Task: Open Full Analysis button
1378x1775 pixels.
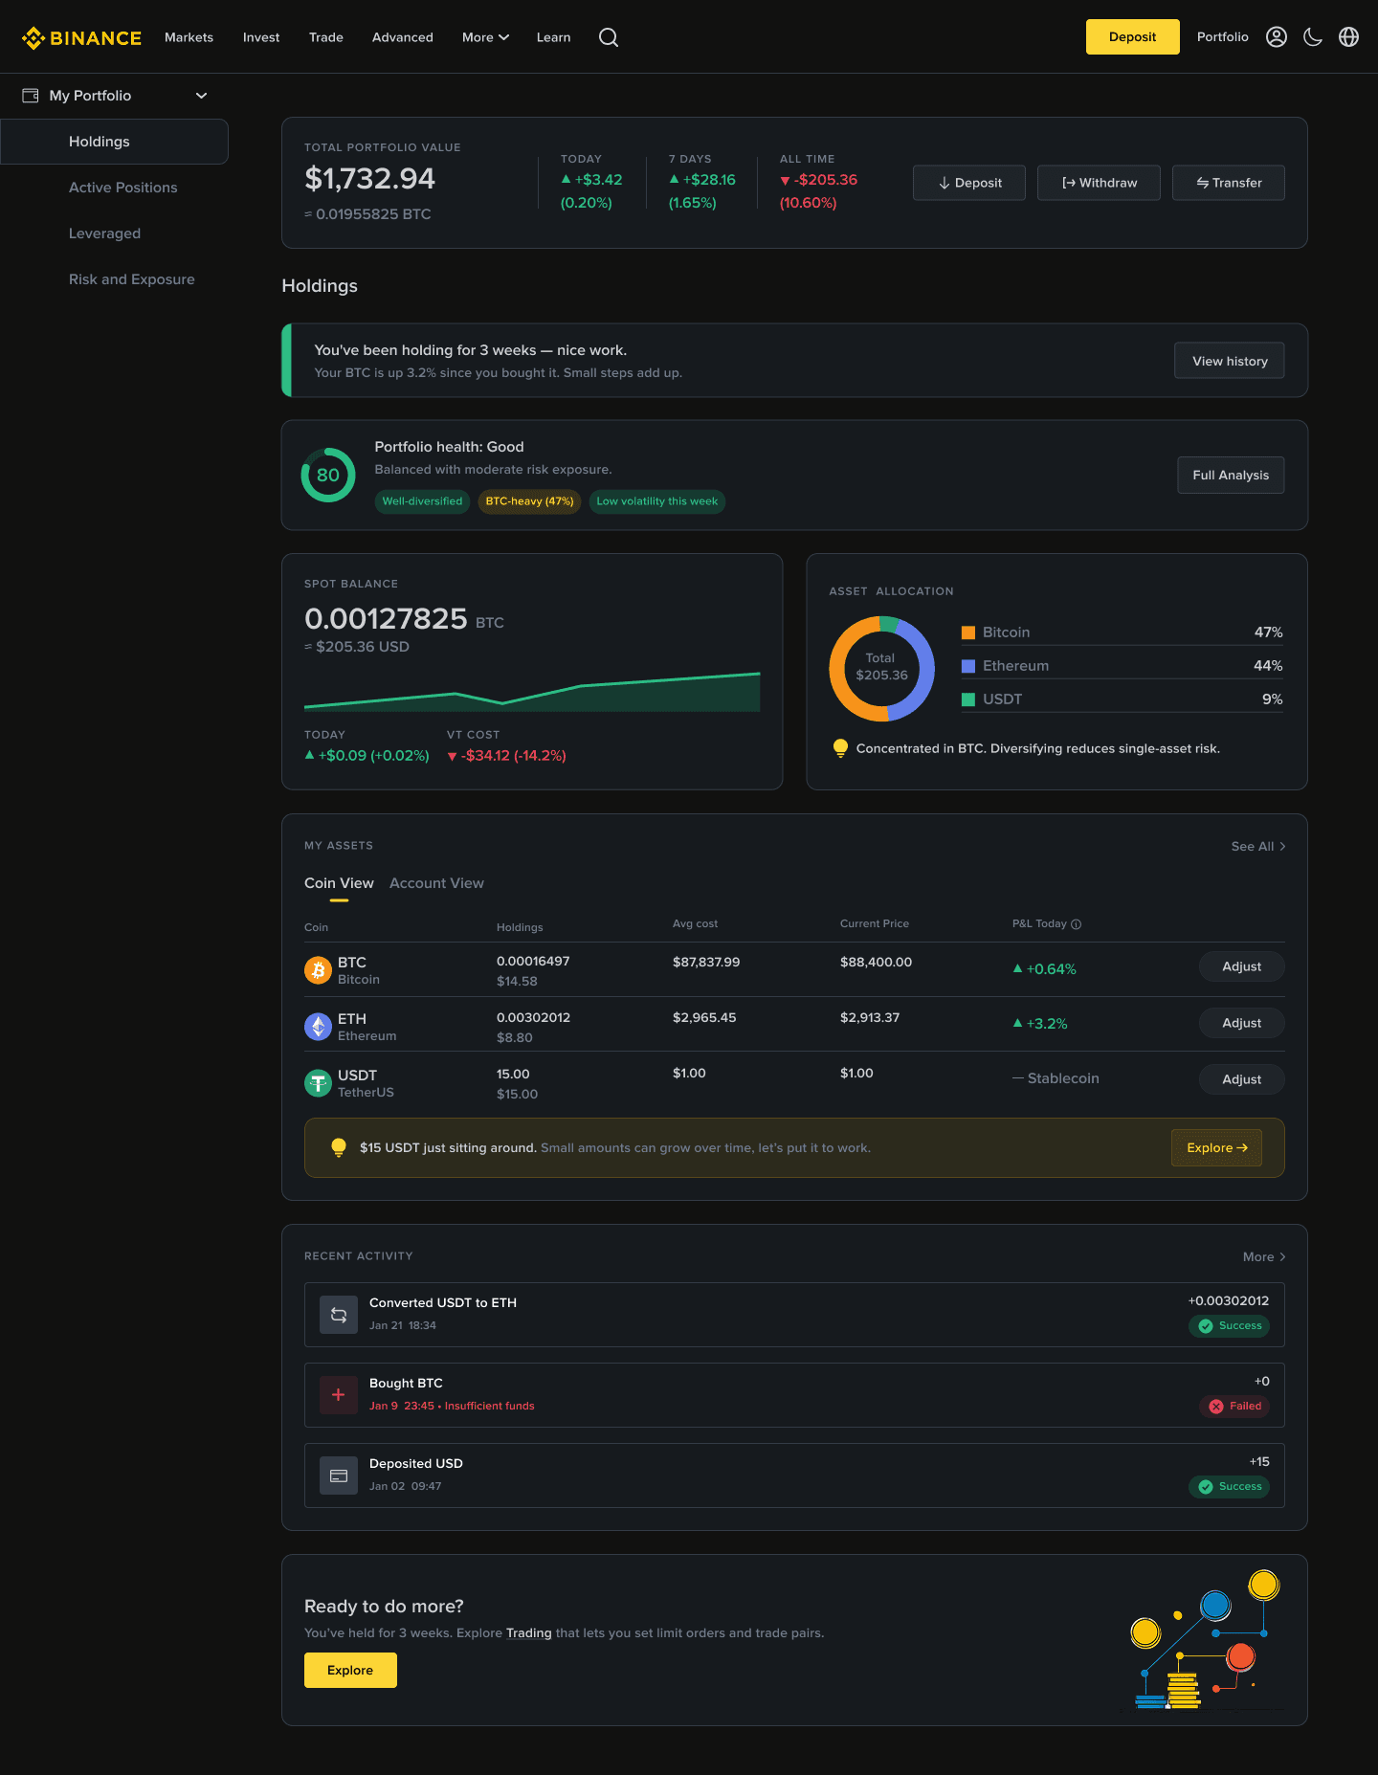Action: point(1231,476)
